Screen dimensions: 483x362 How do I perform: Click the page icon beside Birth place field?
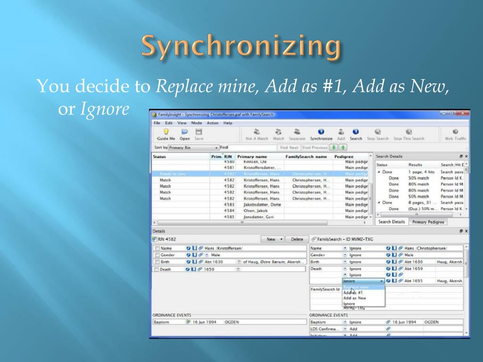pos(239,262)
